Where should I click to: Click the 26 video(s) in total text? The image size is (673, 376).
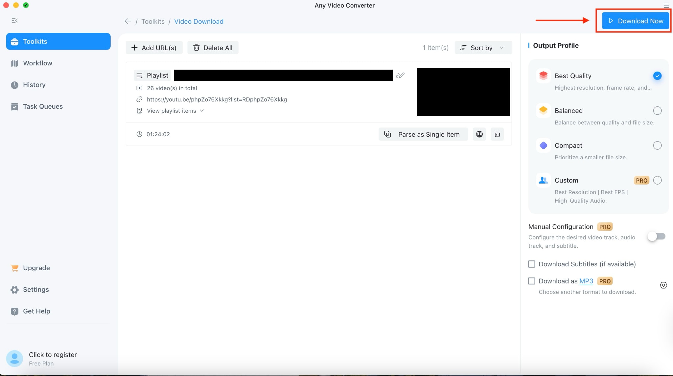172,88
